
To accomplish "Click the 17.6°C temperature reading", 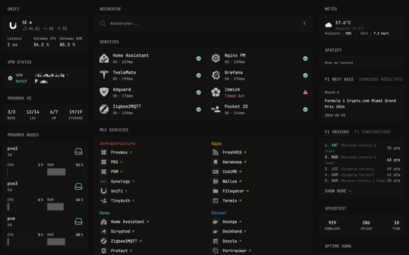I will click(x=343, y=22).
